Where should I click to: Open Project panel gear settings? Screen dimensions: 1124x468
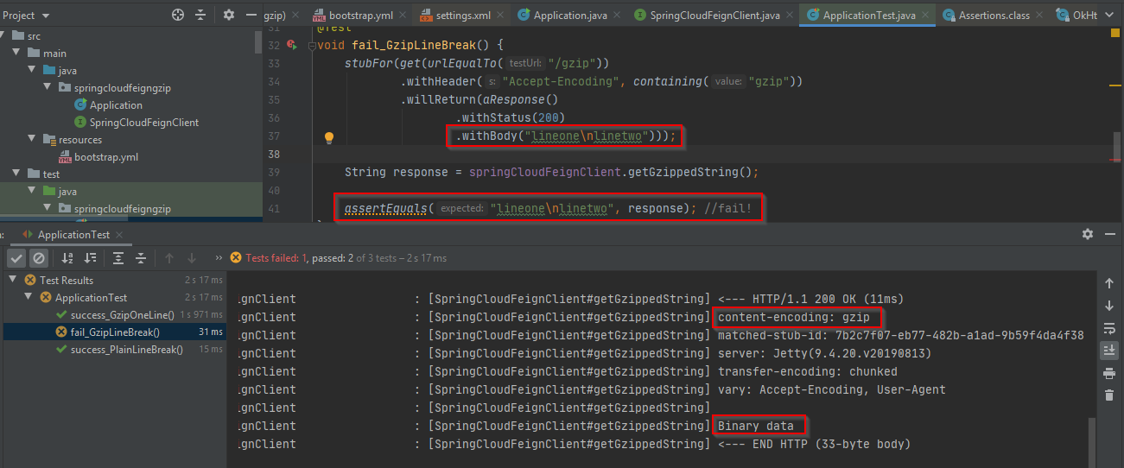click(229, 15)
